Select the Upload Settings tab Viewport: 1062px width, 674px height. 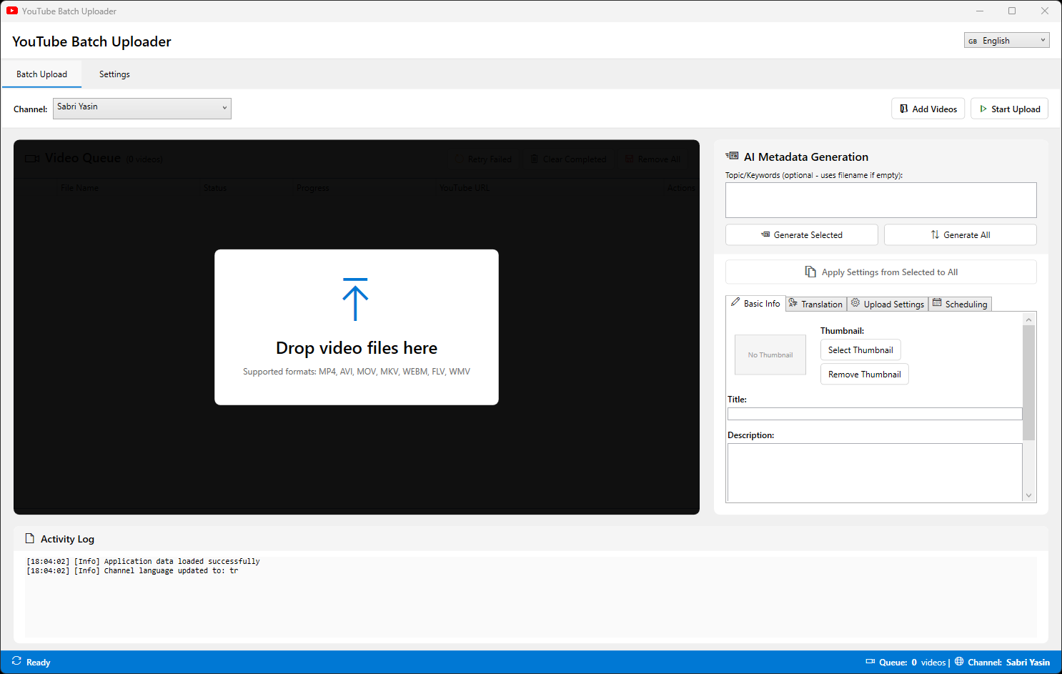tap(887, 304)
